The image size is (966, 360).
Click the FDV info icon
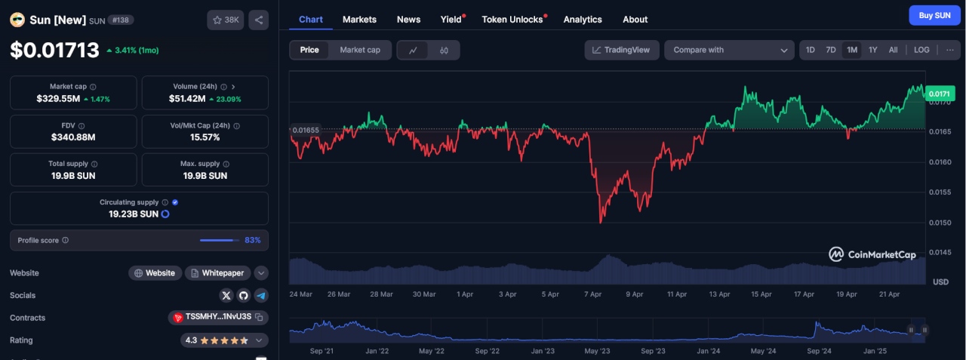[81, 125]
